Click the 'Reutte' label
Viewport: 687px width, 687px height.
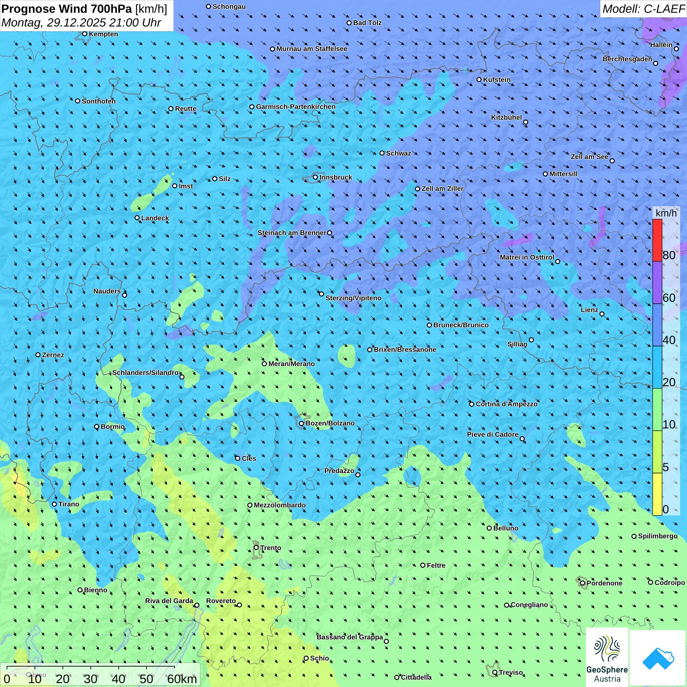pos(186,108)
